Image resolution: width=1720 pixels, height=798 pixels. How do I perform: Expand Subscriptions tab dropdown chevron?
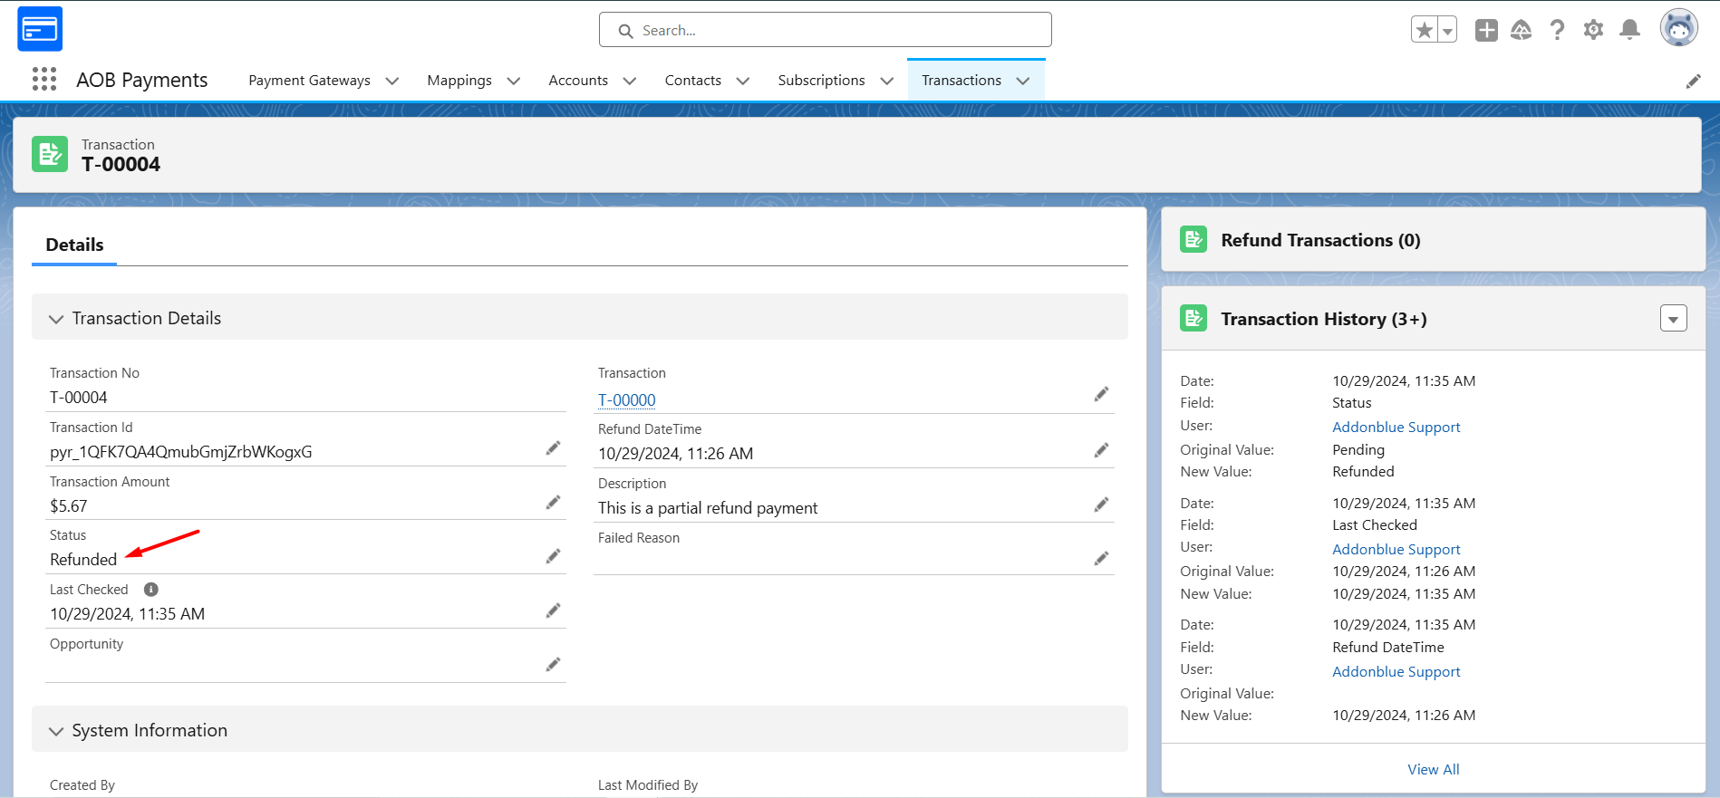pos(887,81)
